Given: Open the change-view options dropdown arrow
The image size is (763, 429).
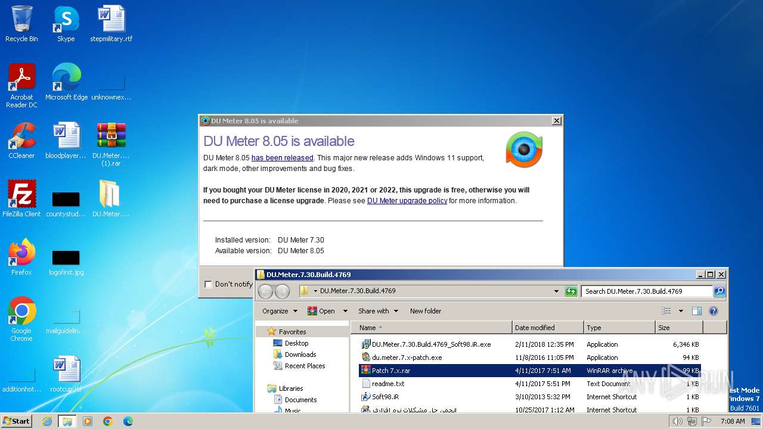Looking at the screenshot, I should [681, 311].
